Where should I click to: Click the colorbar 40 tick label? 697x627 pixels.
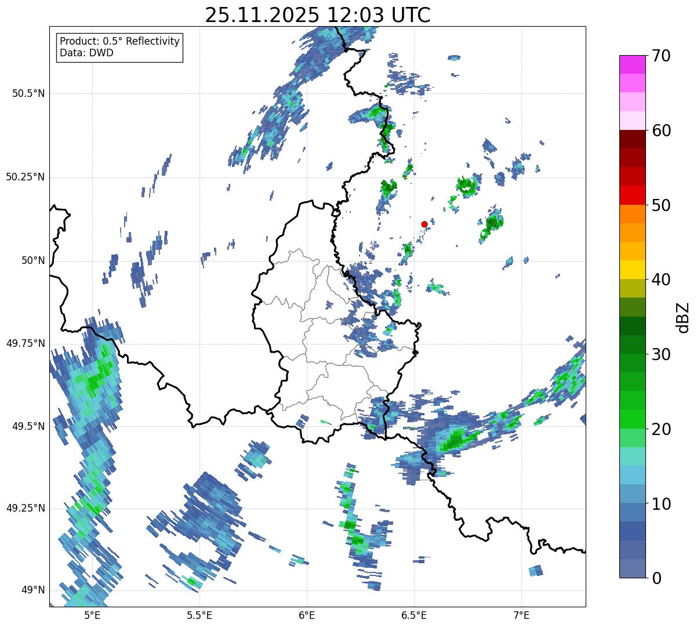[x=661, y=280]
